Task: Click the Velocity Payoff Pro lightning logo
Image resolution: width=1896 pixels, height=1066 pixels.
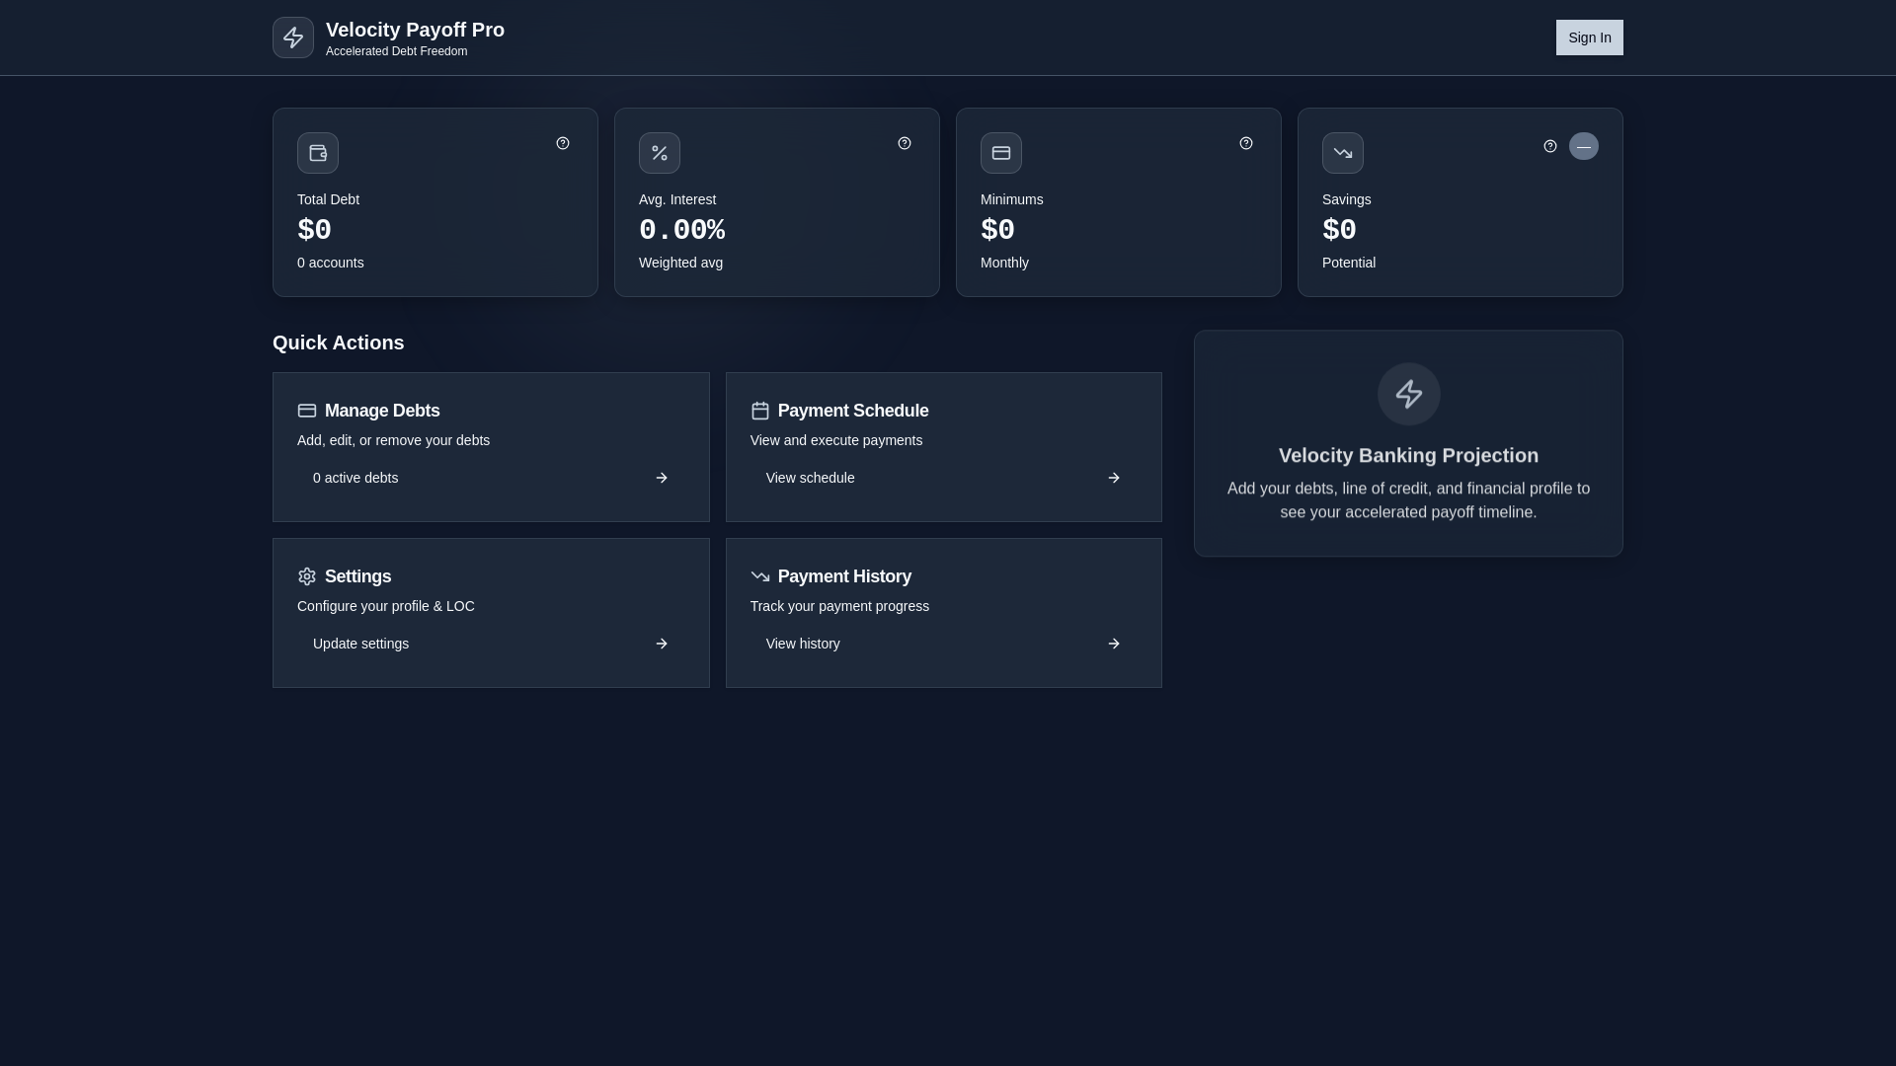Action: (293, 38)
